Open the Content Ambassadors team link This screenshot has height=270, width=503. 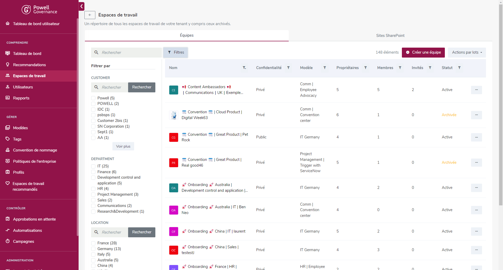click(213, 90)
